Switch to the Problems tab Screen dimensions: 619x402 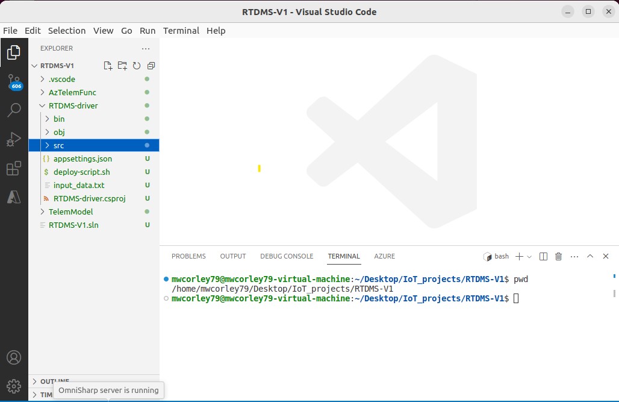[188, 257]
